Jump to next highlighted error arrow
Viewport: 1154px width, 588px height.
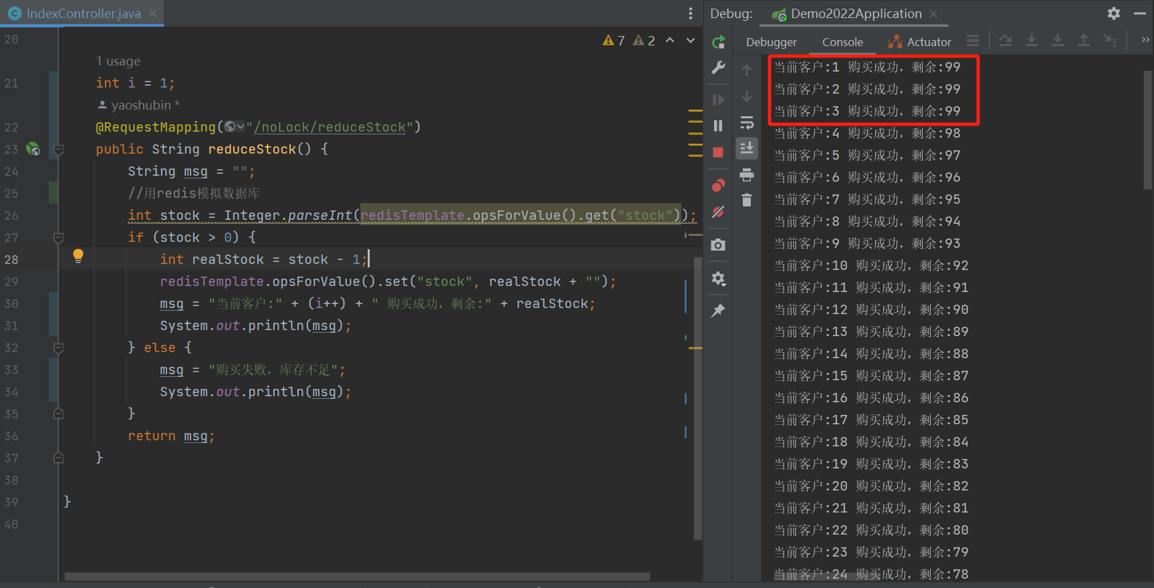pyautogui.click(x=691, y=41)
